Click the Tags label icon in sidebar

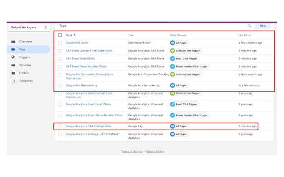[x=13, y=49]
